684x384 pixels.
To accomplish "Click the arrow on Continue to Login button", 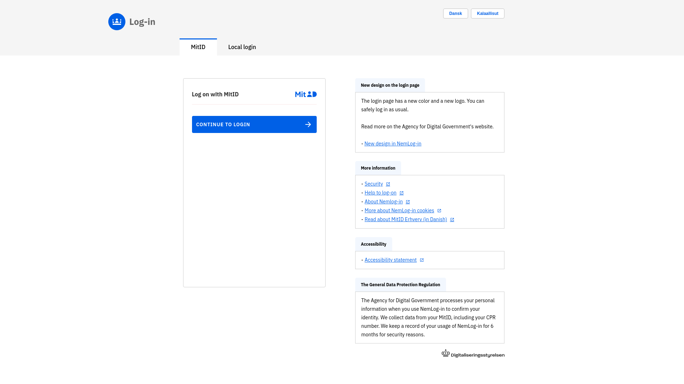I will (308, 124).
